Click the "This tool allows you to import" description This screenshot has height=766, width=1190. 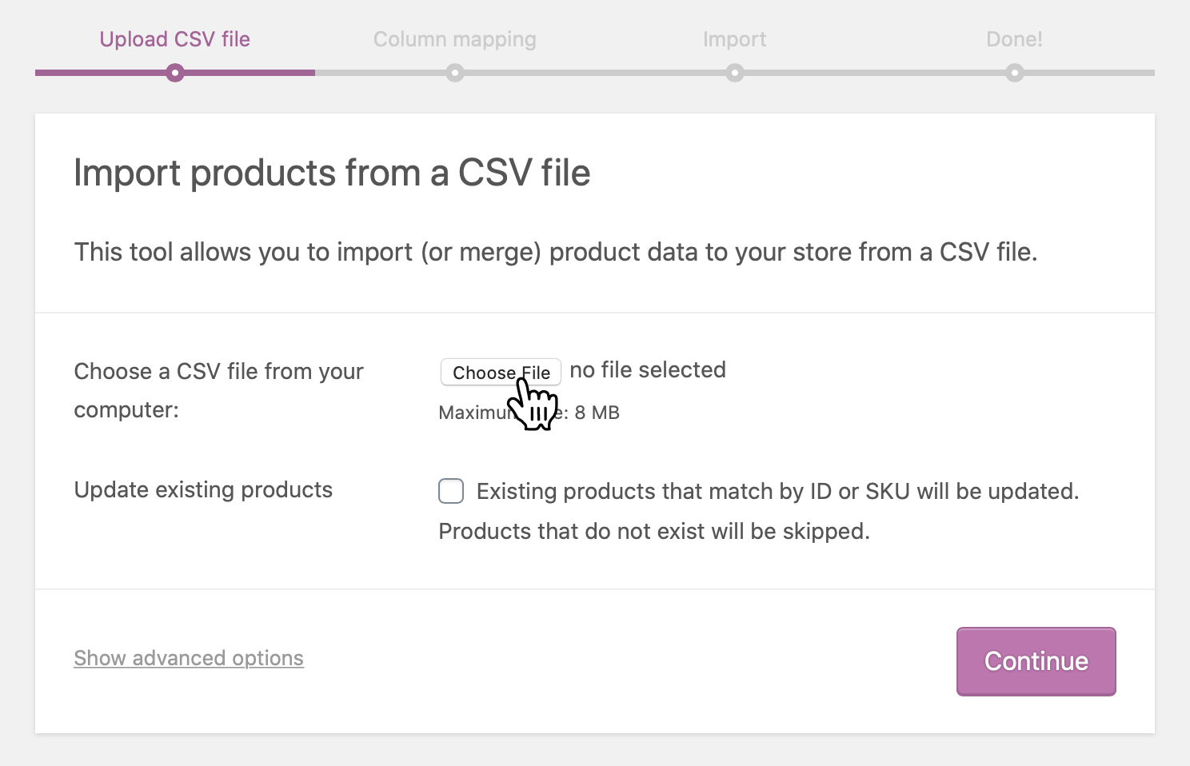pos(556,252)
